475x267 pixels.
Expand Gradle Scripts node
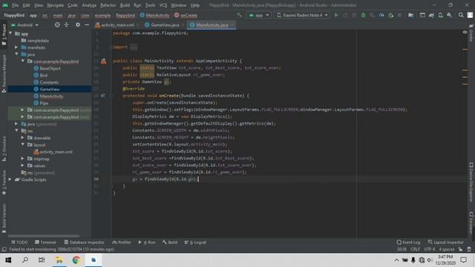pos(10,179)
